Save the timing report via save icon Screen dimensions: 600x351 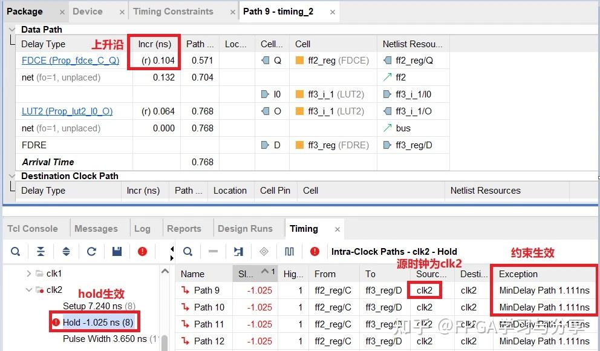pos(116,251)
